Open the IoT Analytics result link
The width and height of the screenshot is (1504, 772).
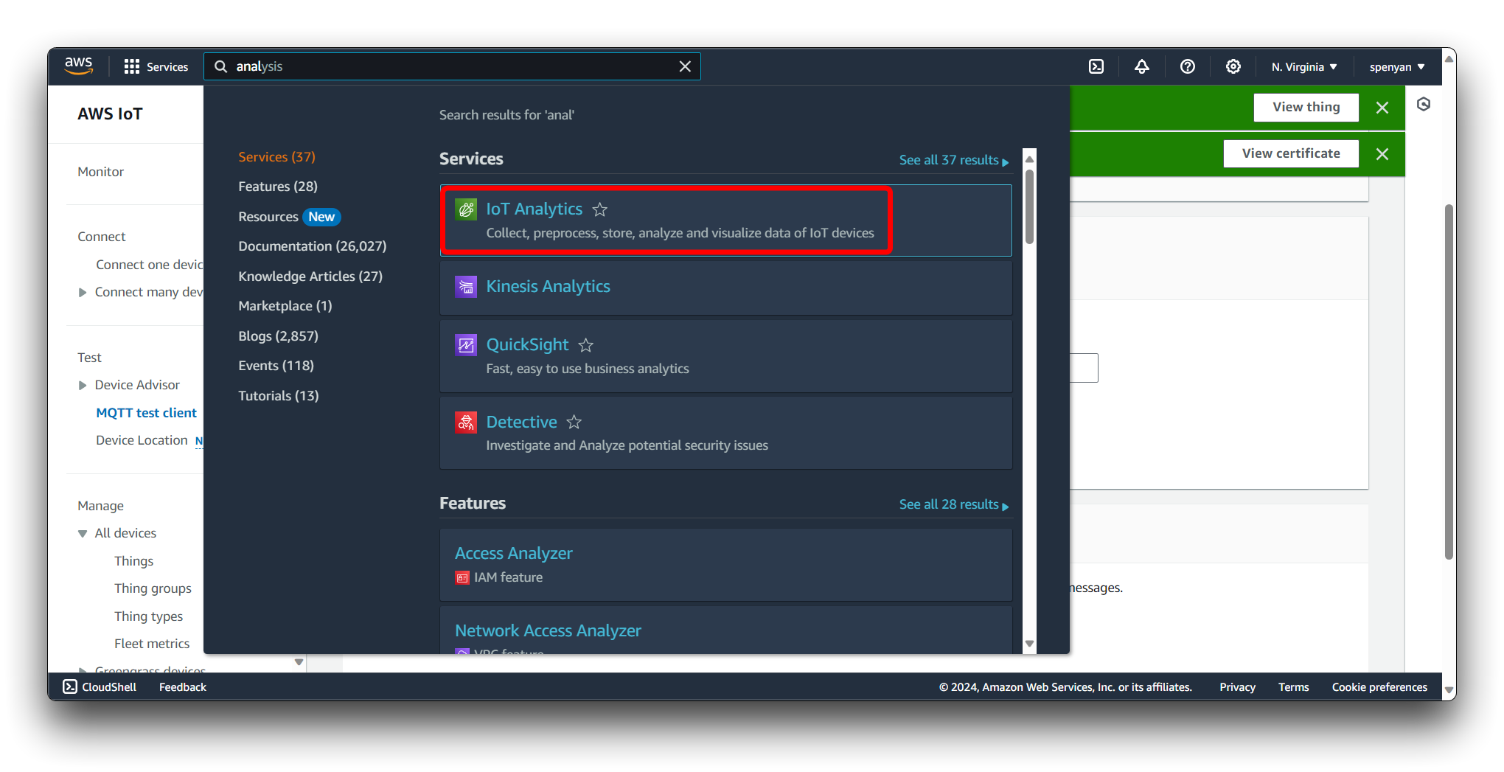[534, 209]
